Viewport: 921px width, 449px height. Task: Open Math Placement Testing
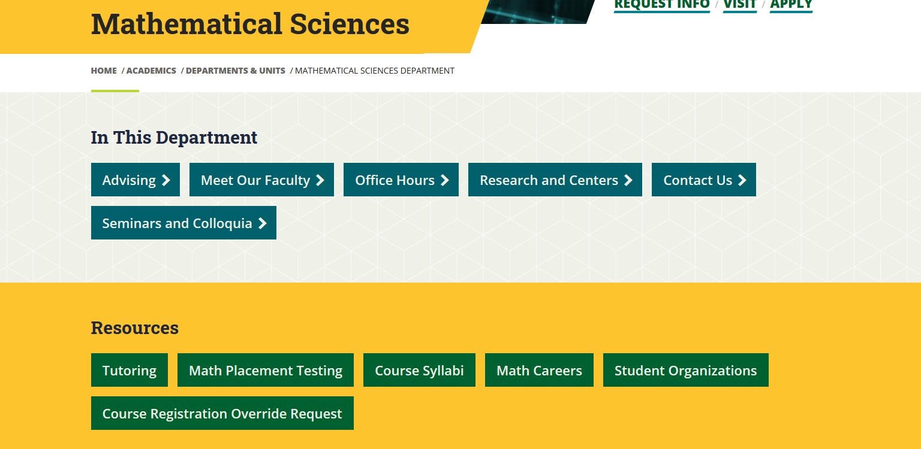(x=266, y=371)
